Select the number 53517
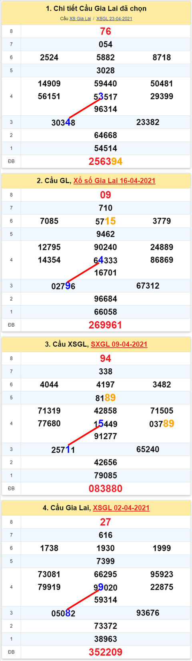This screenshot has width=192, height=661. [x=106, y=96]
